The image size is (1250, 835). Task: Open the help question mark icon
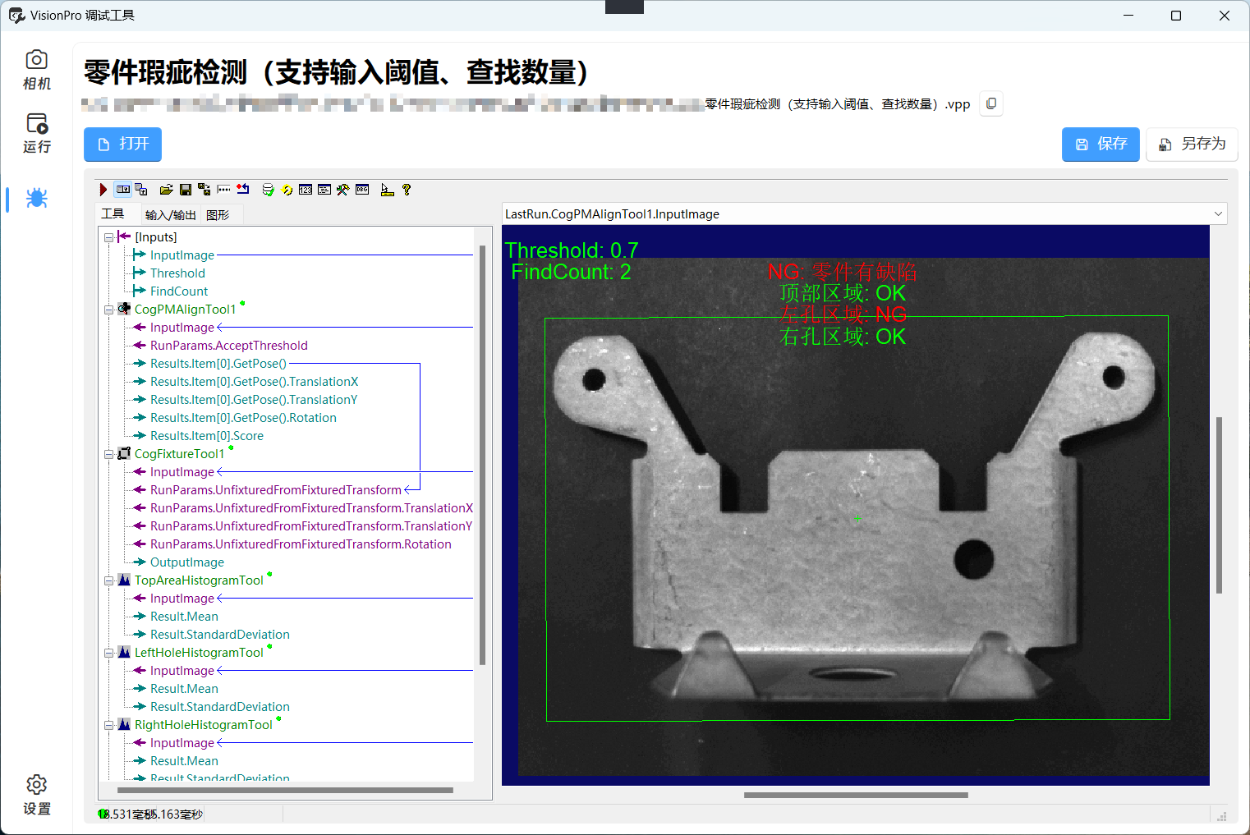(406, 189)
